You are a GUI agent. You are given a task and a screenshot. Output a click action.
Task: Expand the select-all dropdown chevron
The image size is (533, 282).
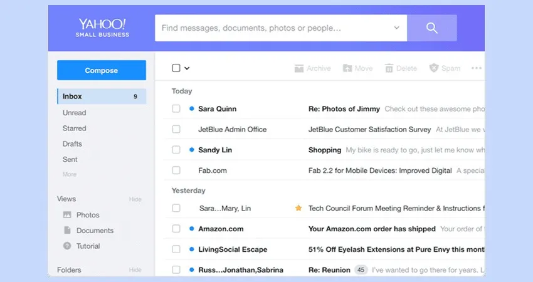[x=187, y=68]
